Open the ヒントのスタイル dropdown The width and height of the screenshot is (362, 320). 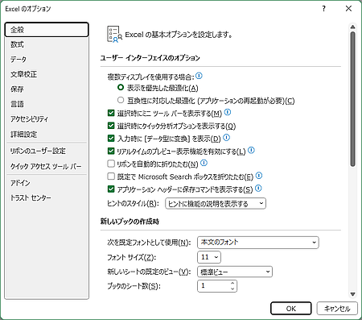pyautogui.click(x=216, y=204)
